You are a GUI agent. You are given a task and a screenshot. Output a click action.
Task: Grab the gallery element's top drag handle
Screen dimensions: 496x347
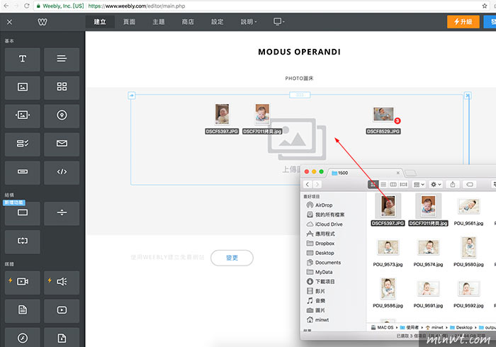300,95
